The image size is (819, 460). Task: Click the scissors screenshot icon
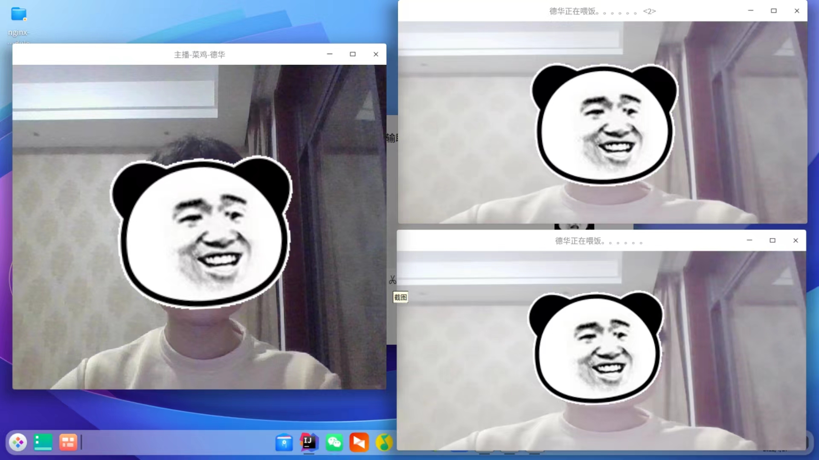tap(392, 280)
